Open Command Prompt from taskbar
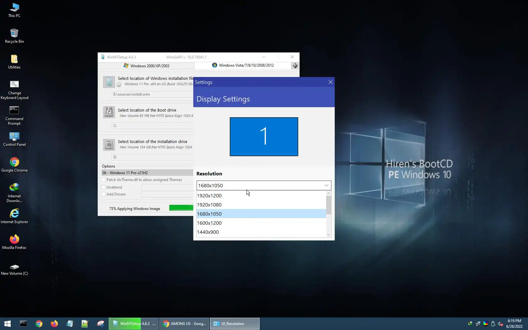The height and width of the screenshot is (330, 528). [23, 324]
